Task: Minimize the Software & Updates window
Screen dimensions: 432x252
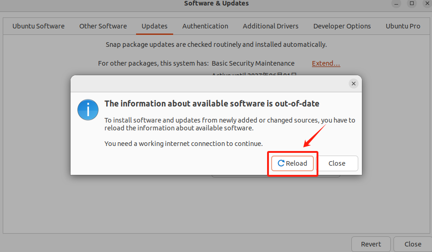Action: (x=396, y=4)
